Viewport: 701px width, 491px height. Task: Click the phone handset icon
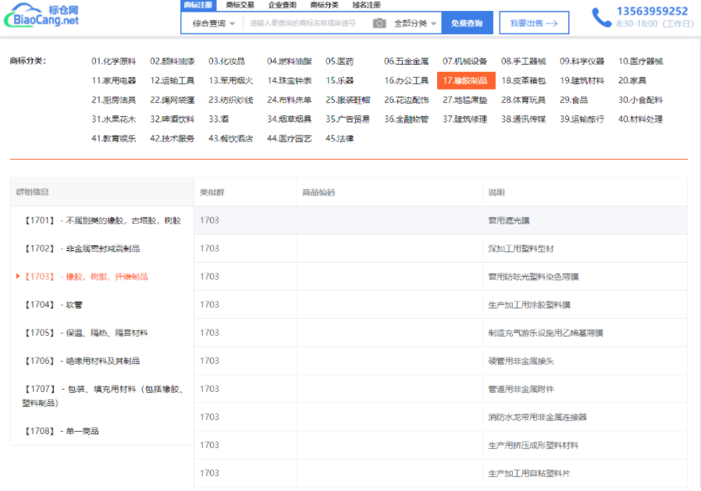(x=601, y=17)
